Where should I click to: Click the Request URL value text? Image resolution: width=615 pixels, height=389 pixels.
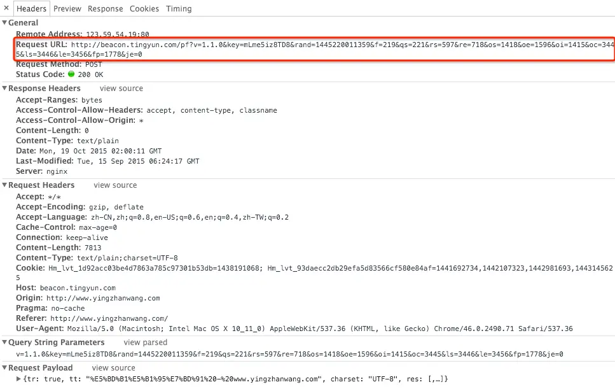(318, 45)
